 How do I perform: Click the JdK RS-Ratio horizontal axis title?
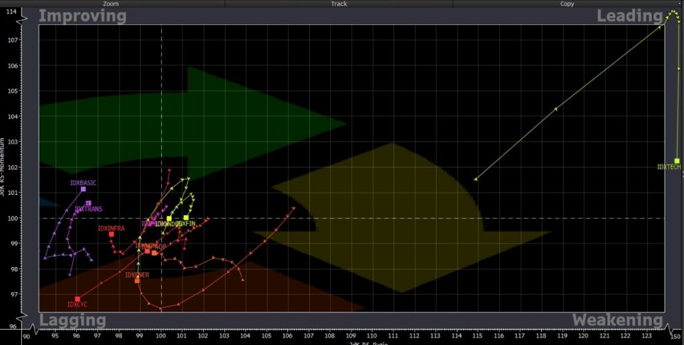[x=369, y=343]
